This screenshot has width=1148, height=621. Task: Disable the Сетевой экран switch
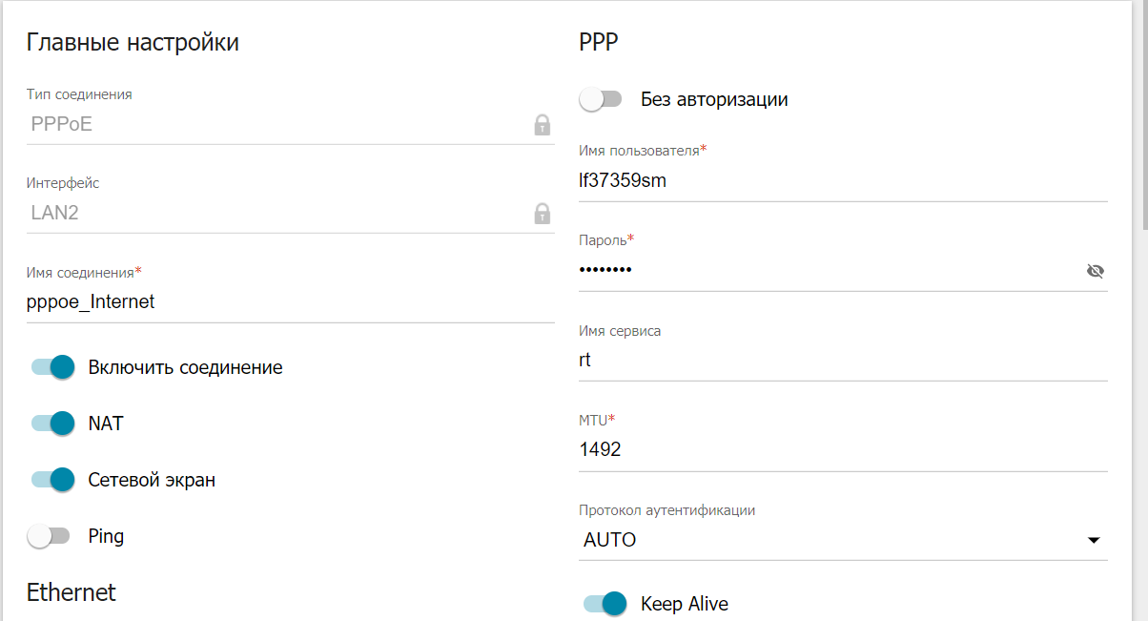[52, 480]
